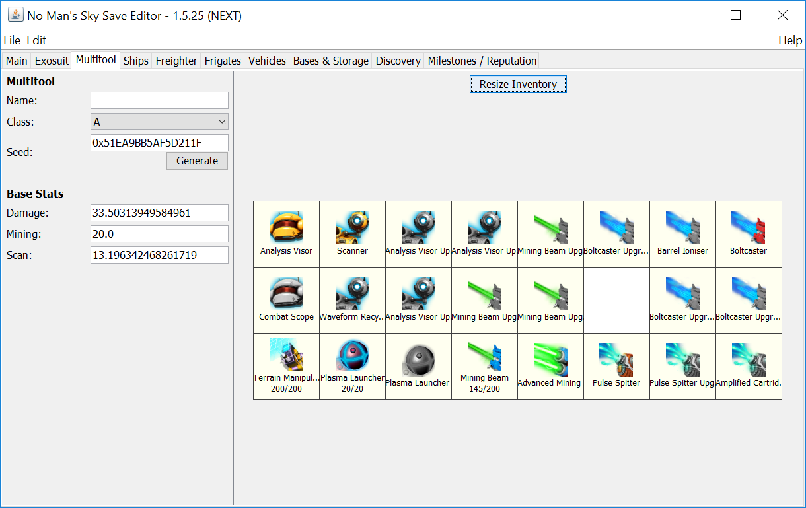Select the Waveform Recycler slot
This screenshot has width=806, height=508.
(352, 301)
